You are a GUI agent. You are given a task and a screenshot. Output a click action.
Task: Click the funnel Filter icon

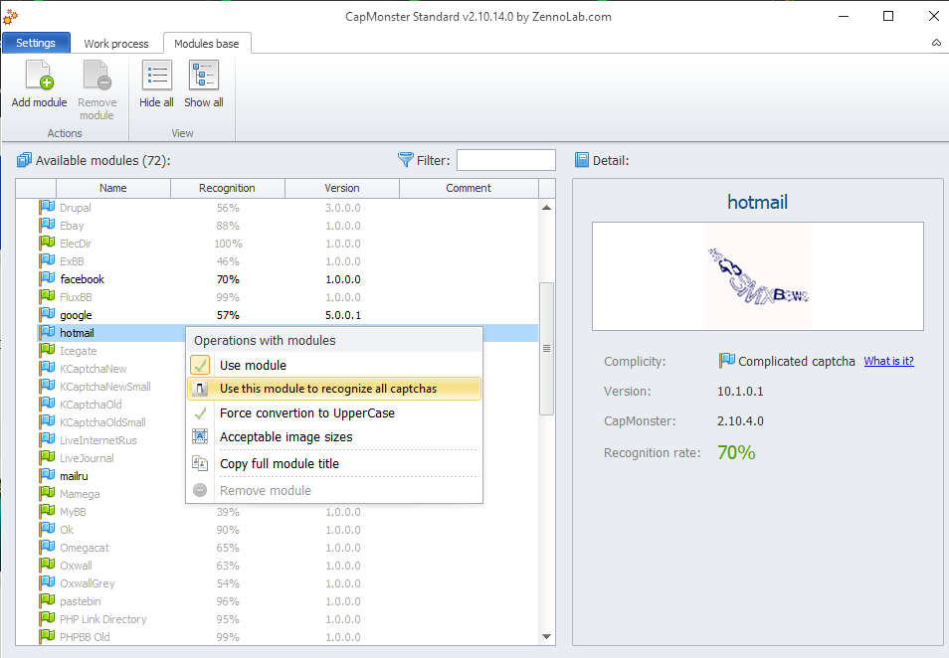(x=406, y=160)
